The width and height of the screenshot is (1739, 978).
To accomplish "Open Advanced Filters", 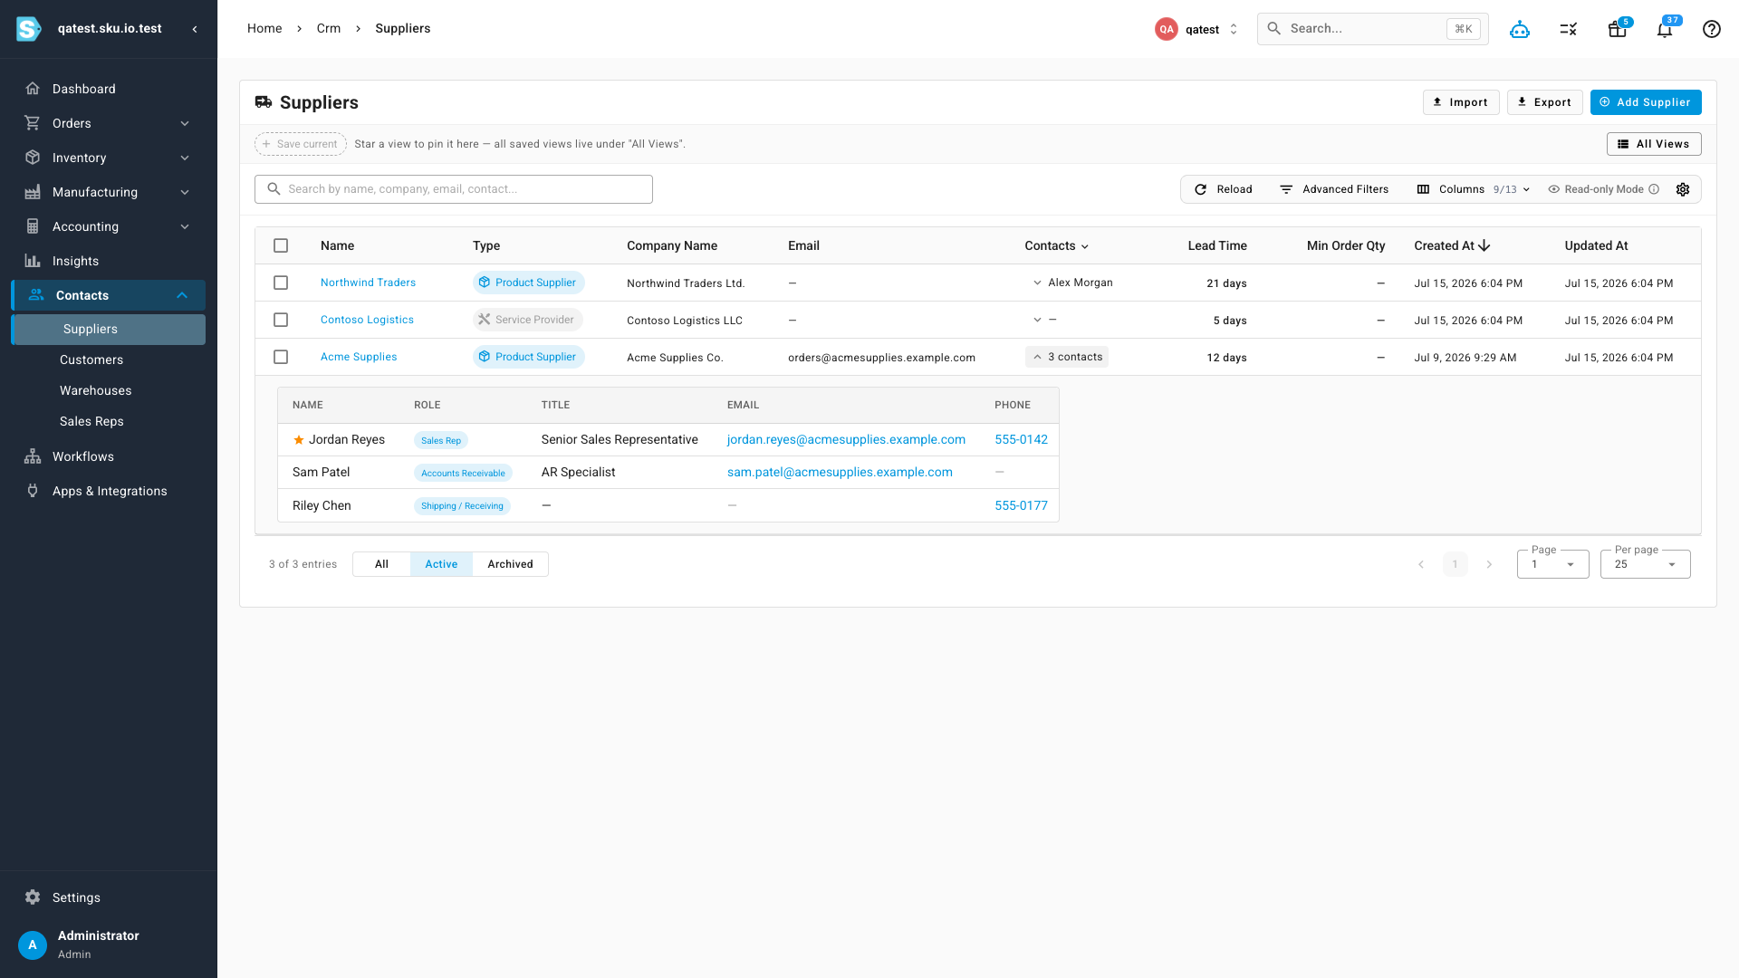I will tap(1334, 189).
